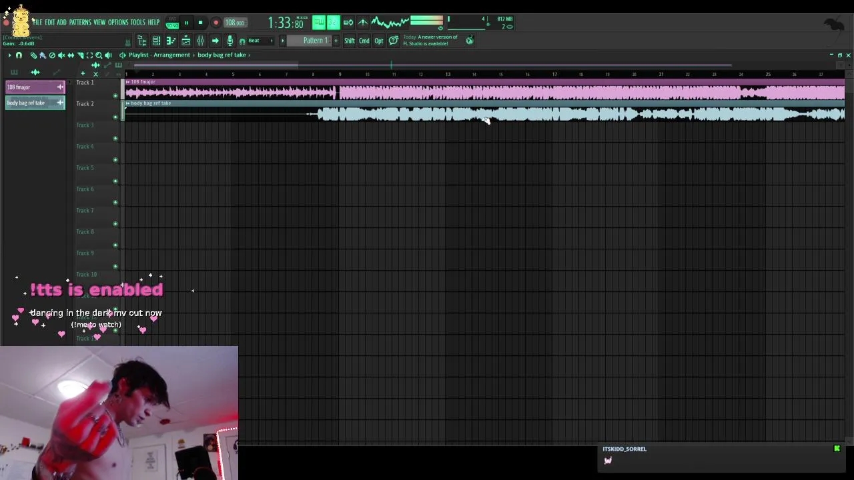
Task: Mute Track 8 with green dot
Action: pyautogui.click(x=115, y=245)
